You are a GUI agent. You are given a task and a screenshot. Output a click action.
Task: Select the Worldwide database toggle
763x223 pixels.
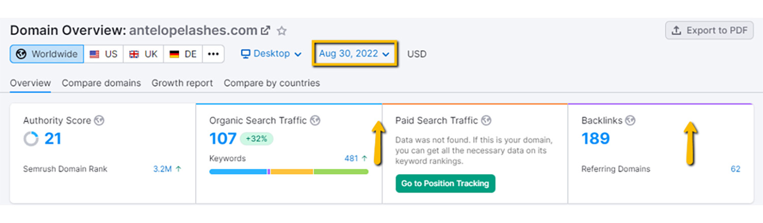[x=47, y=54]
